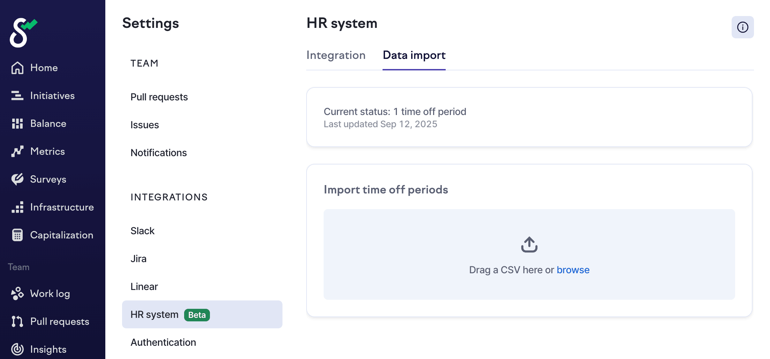Switch to the Integration tab
The image size is (770, 359).
point(336,55)
